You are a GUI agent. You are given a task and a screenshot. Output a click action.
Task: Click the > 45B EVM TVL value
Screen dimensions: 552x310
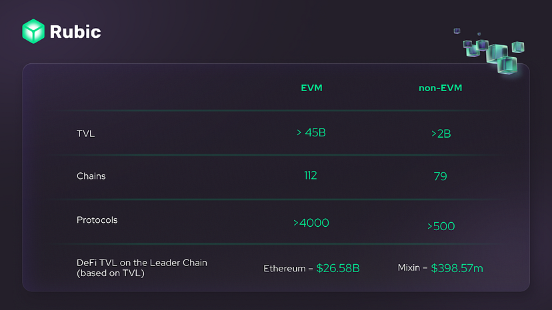tap(311, 132)
